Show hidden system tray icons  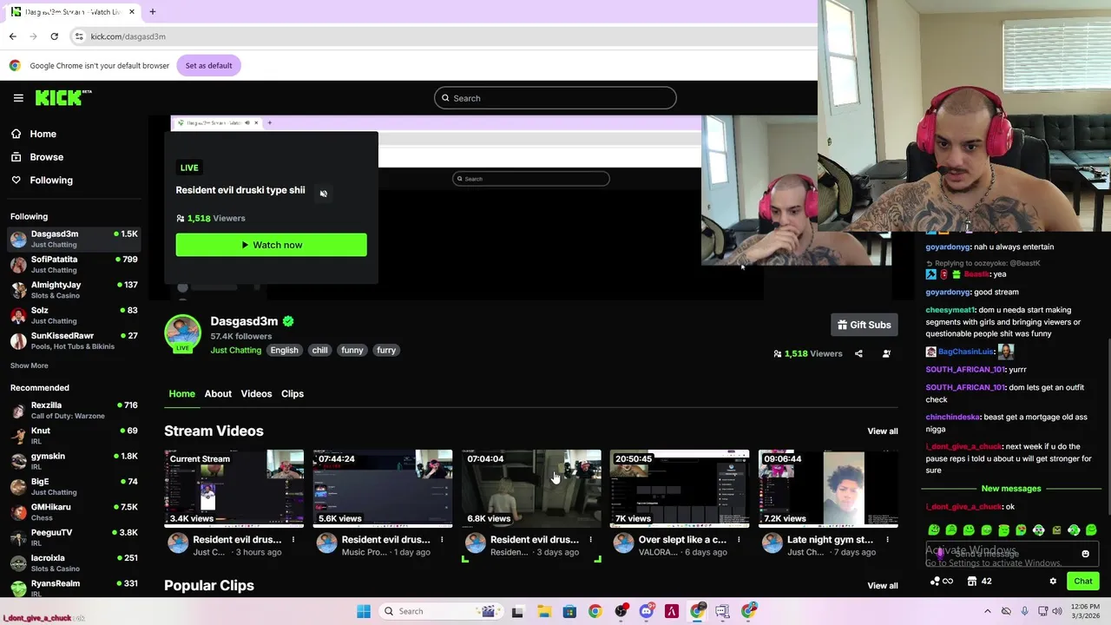[987, 611]
